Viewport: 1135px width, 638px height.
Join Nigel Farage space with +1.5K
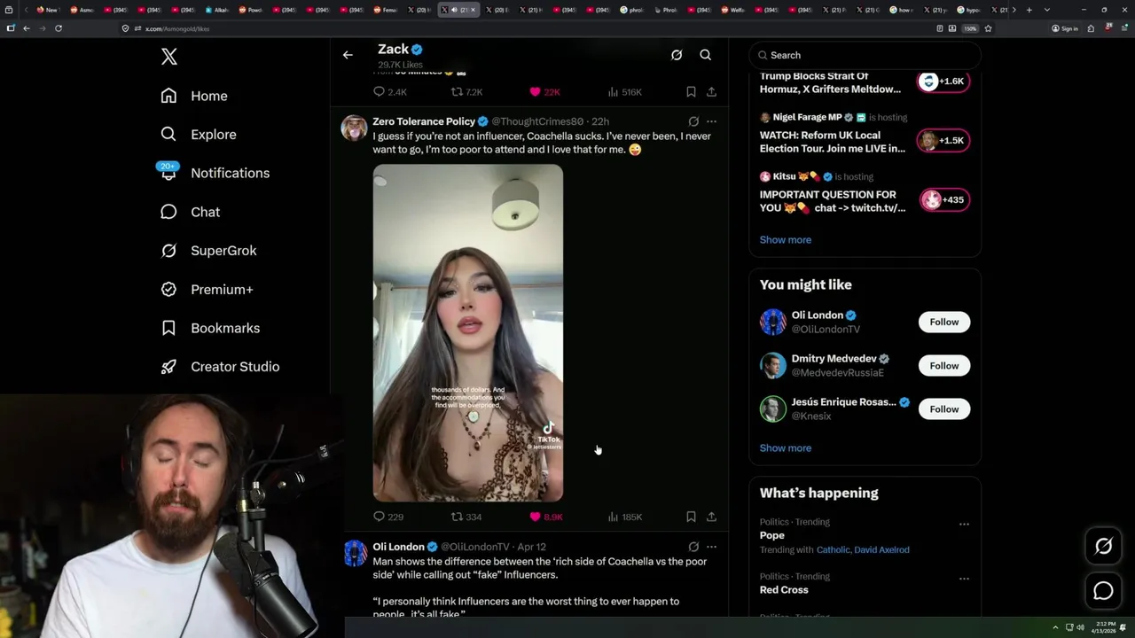click(943, 141)
